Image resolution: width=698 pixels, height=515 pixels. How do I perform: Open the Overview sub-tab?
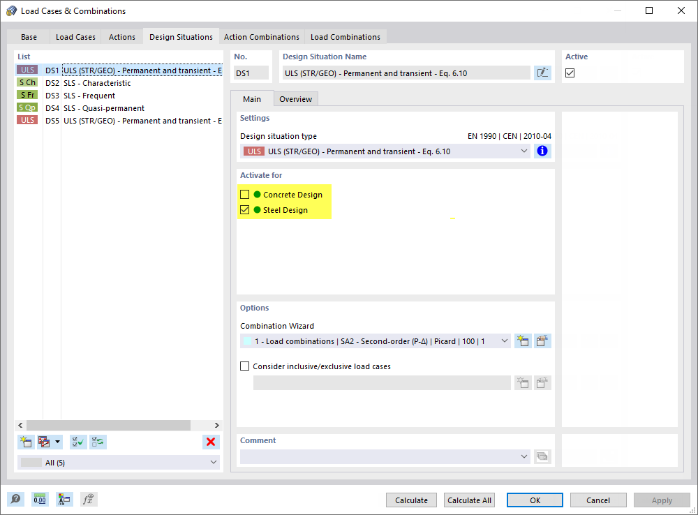(295, 99)
